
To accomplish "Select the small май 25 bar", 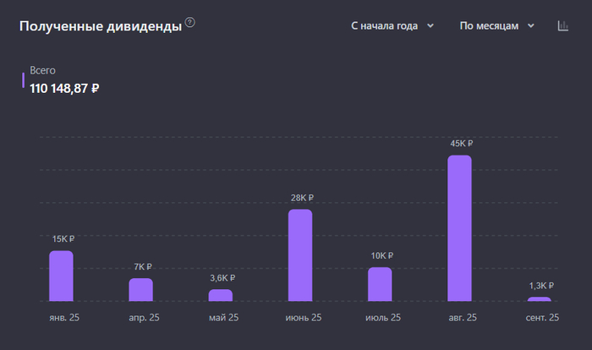I will coord(220,295).
